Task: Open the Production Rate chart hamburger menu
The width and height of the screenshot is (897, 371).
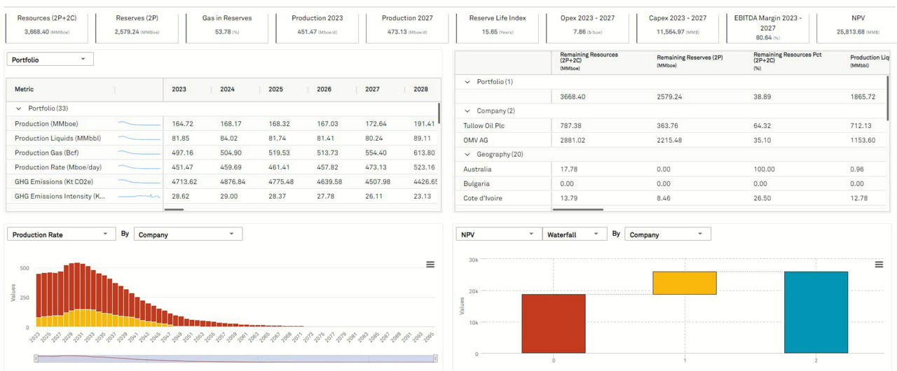Action: click(430, 265)
